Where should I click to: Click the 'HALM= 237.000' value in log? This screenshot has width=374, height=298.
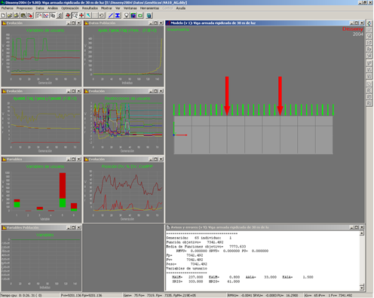click(188, 277)
